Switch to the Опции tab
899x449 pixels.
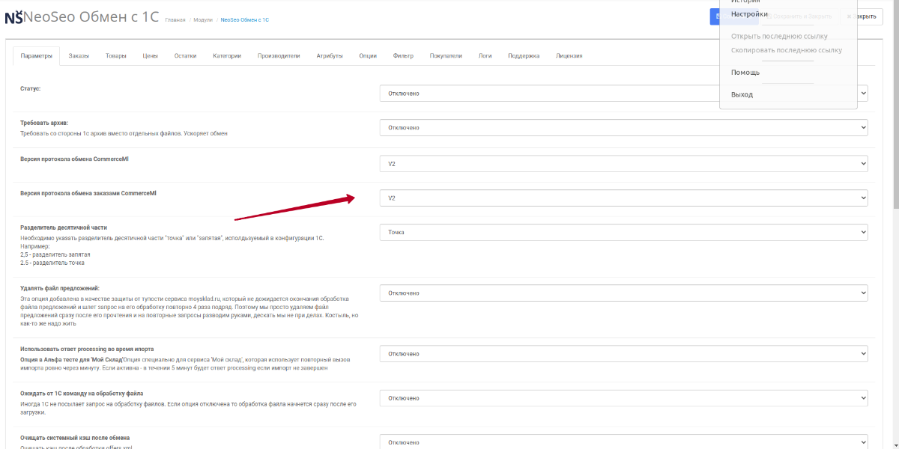(x=368, y=56)
